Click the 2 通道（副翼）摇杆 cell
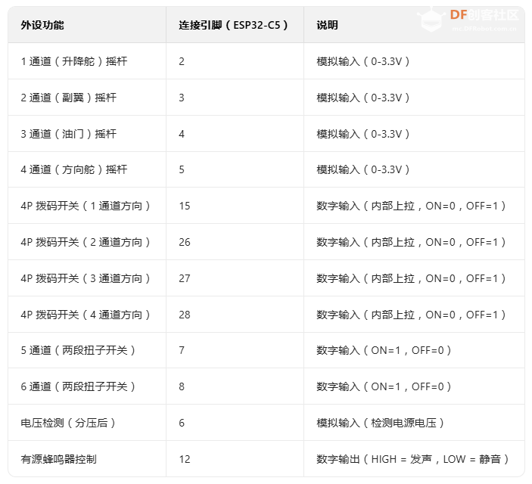 tap(69, 98)
